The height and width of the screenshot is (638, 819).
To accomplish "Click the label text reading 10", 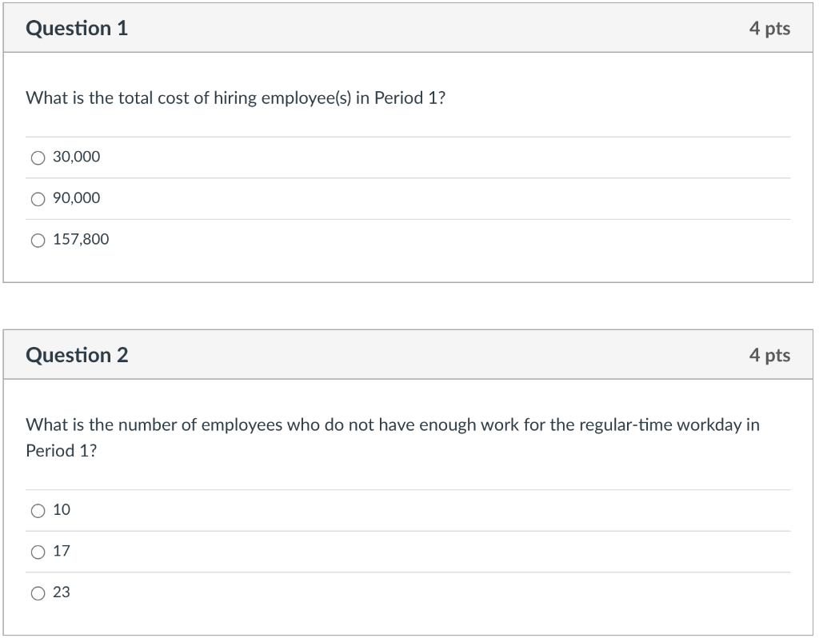I will tap(62, 510).
